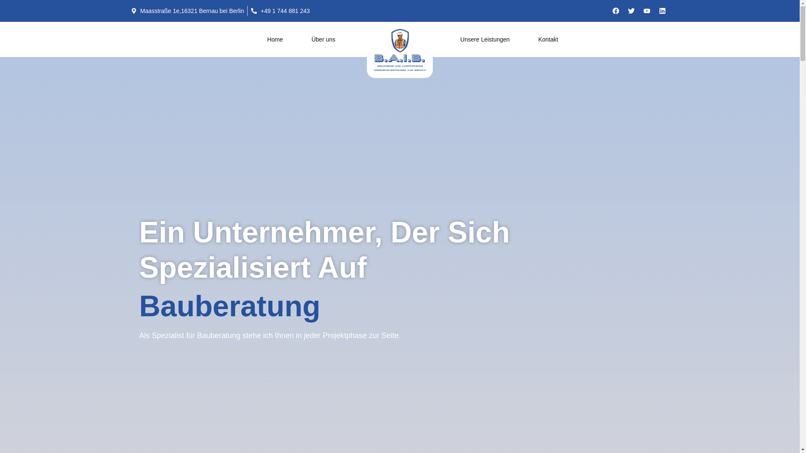
Task: Click the map pin location icon
Action: (x=134, y=11)
